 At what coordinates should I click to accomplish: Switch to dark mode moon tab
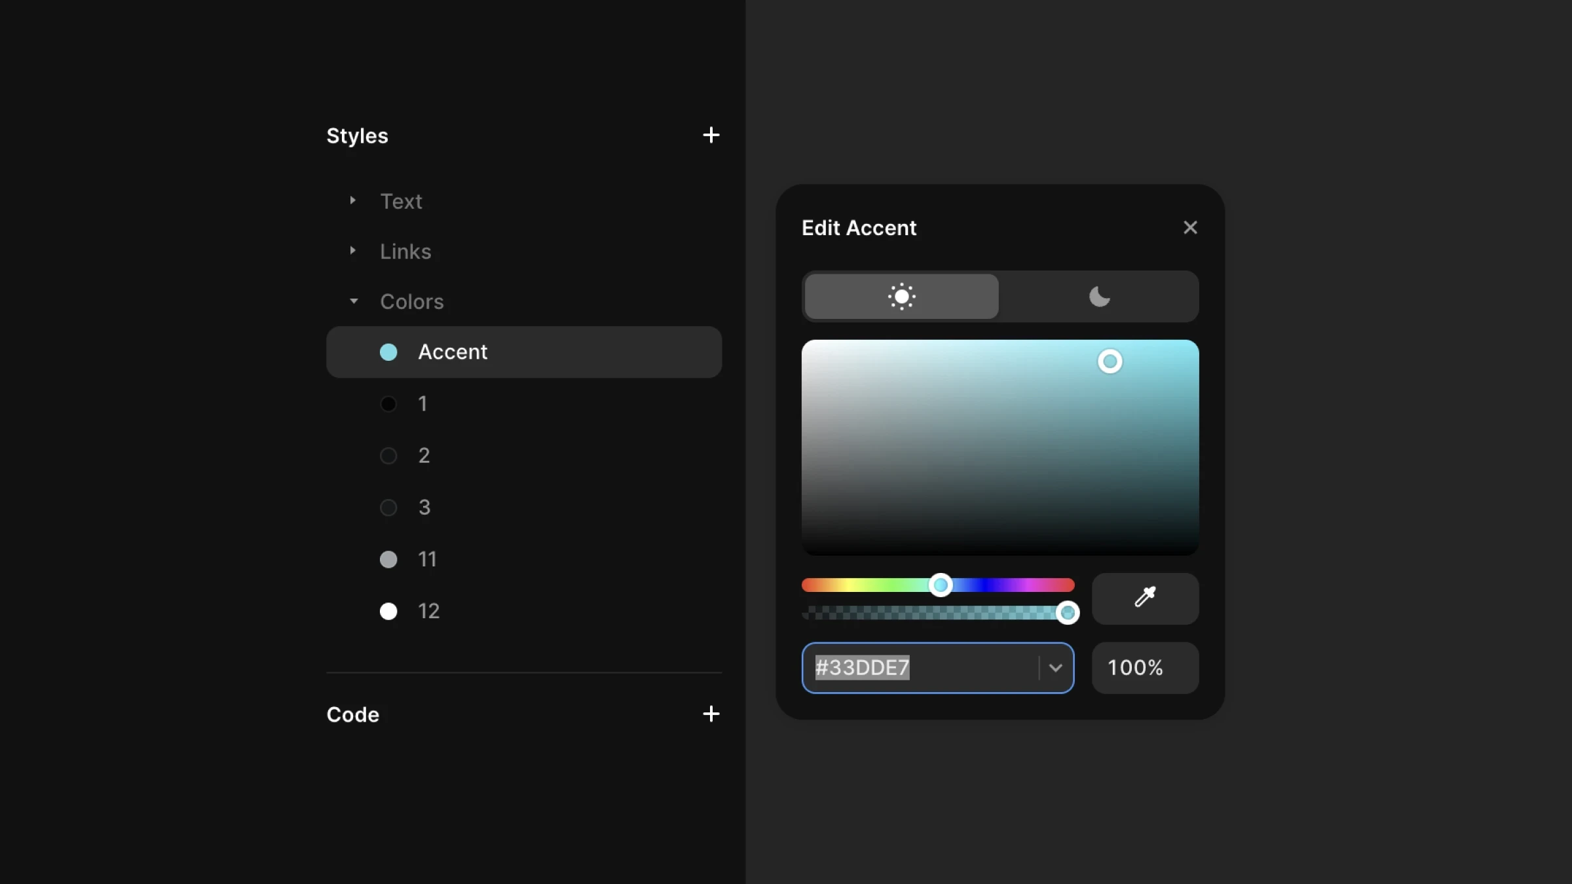pyautogui.click(x=1099, y=297)
